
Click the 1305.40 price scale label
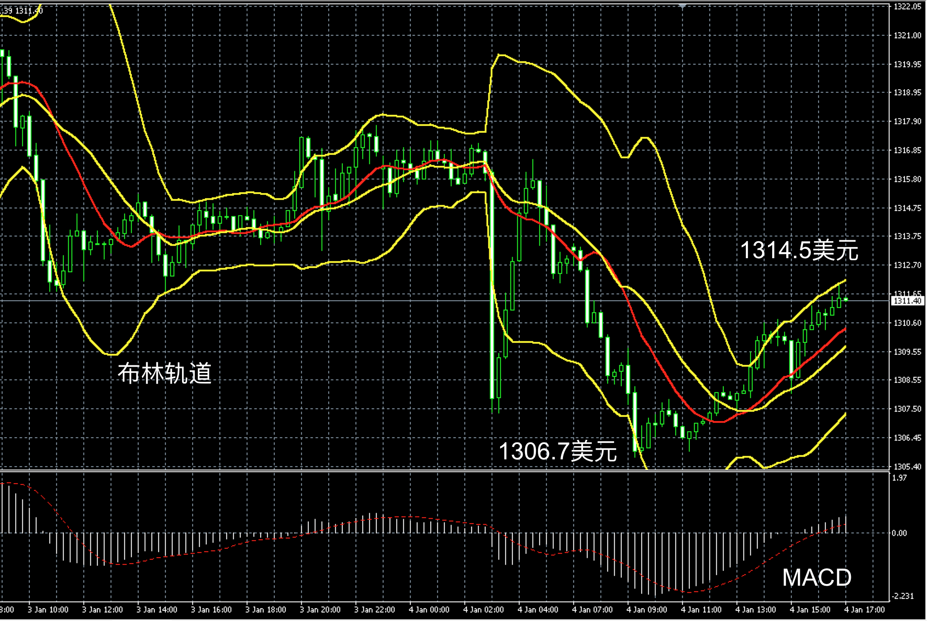coord(907,467)
